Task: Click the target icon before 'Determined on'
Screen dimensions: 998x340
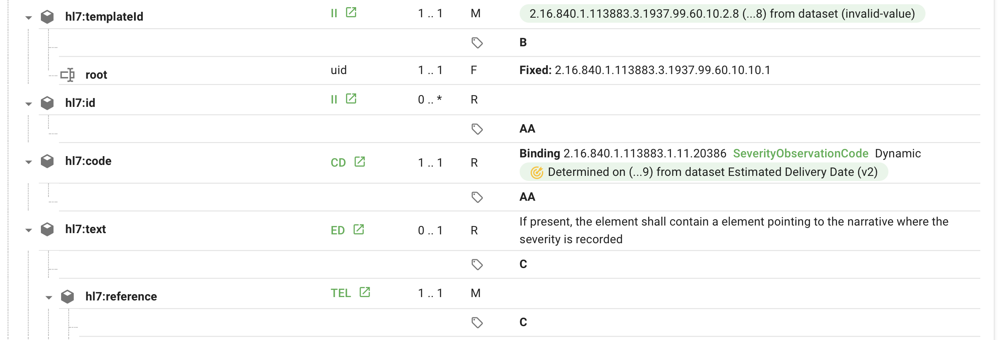Action: [537, 173]
